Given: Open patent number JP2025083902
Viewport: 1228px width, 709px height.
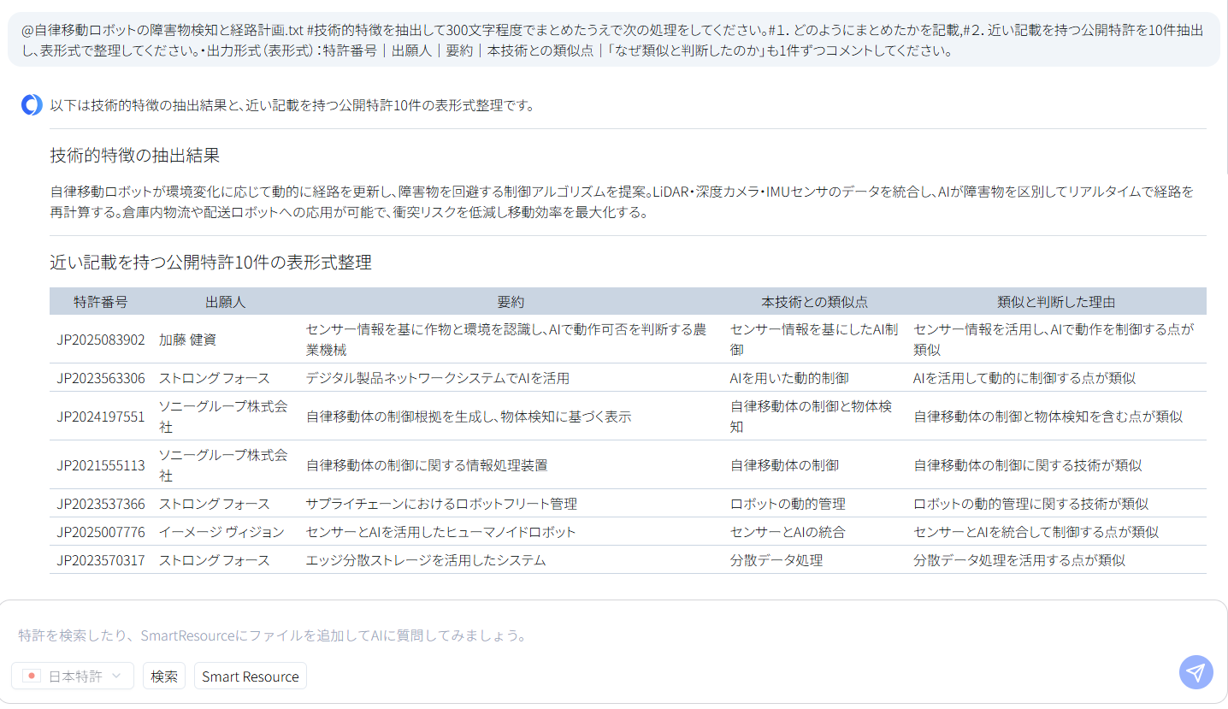Looking at the screenshot, I should [101, 340].
